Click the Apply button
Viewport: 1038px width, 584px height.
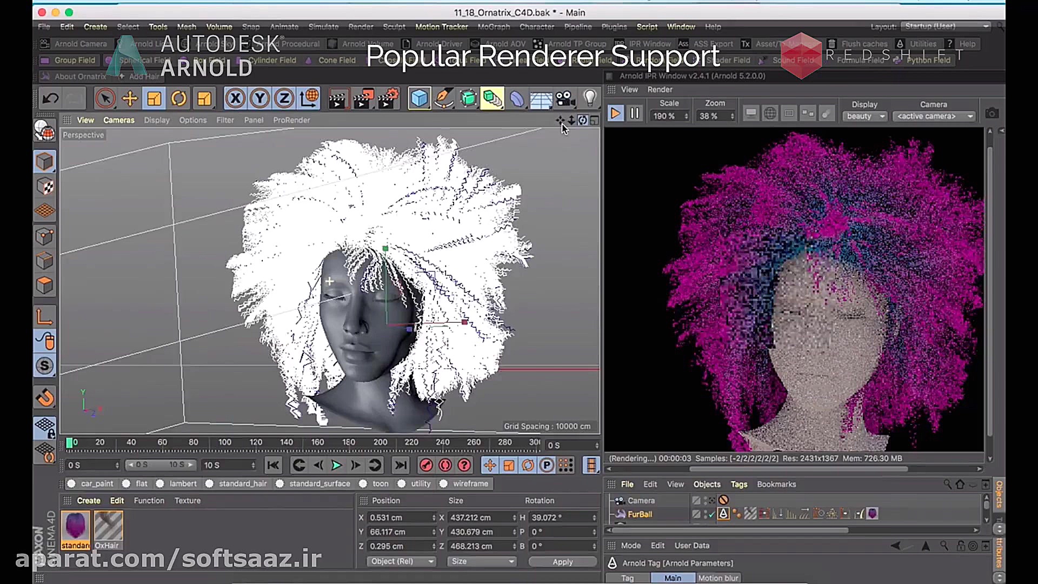(562, 562)
